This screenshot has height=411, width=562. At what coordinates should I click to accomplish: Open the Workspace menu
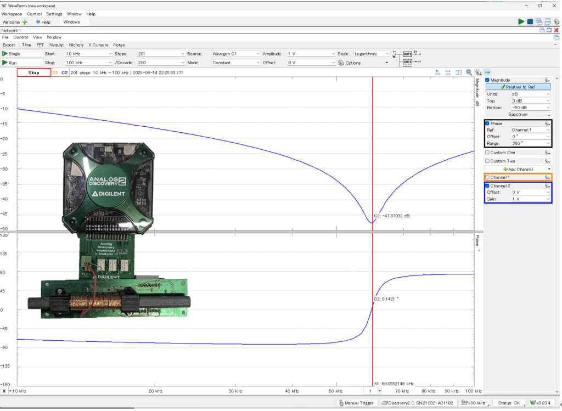[x=12, y=14]
